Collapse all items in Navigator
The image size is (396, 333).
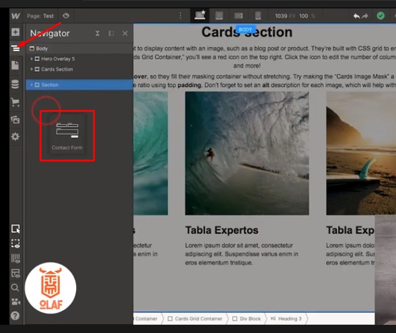tap(97, 33)
